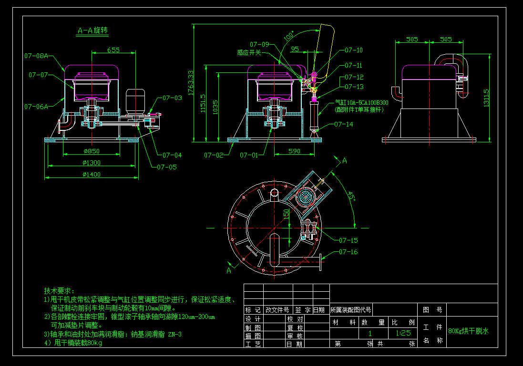The width and height of the screenshot is (523, 366).
Task: Select part label 07-01
Action: point(249,155)
